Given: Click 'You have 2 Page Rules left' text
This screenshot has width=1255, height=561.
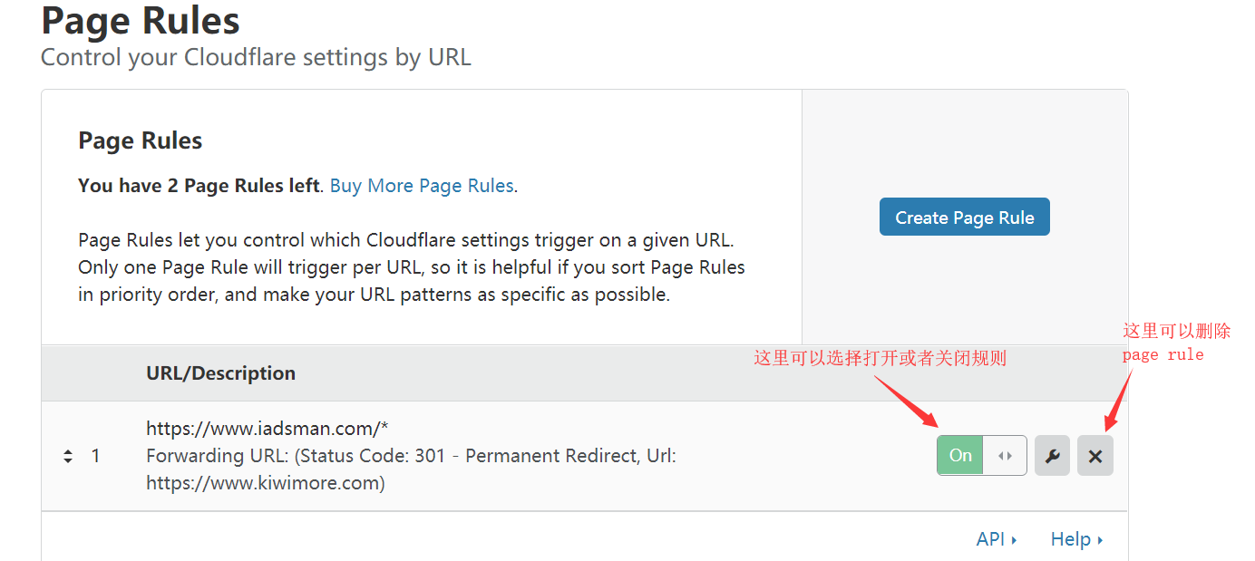Looking at the screenshot, I should (x=199, y=186).
